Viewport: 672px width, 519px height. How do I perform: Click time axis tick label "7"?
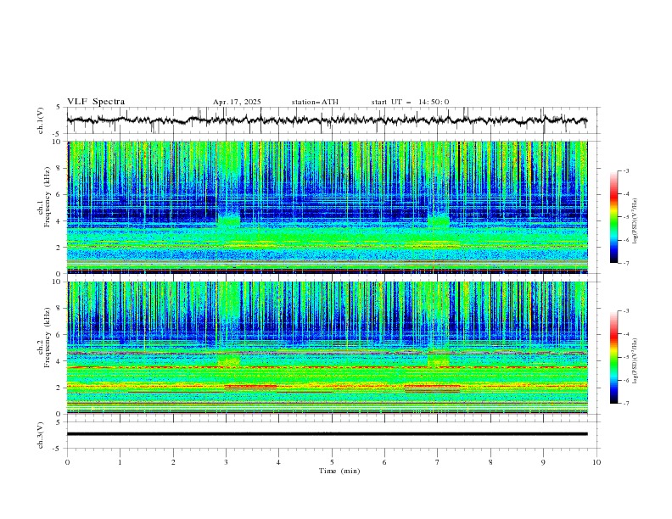(438, 462)
